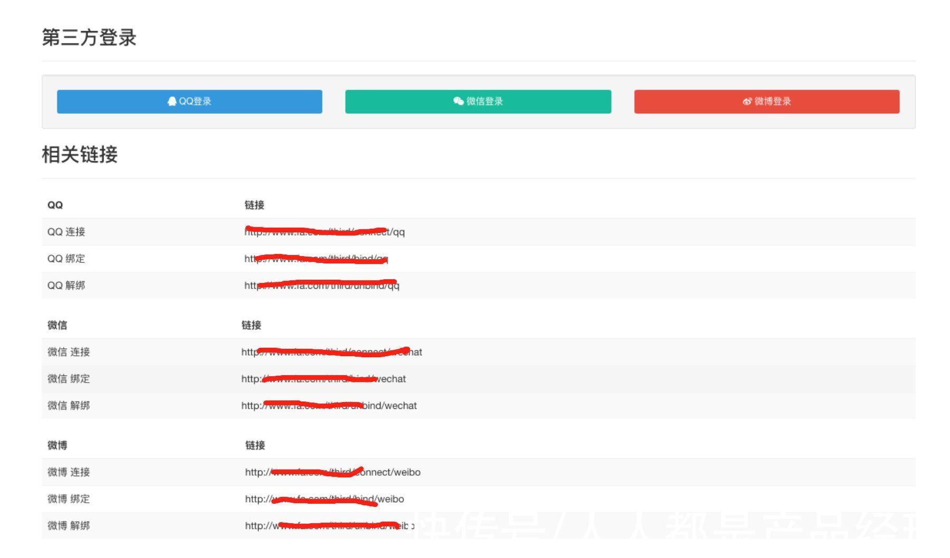Open the 微博 解绑 link URL
The width and height of the screenshot is (950, 558).
pos(329,526)
